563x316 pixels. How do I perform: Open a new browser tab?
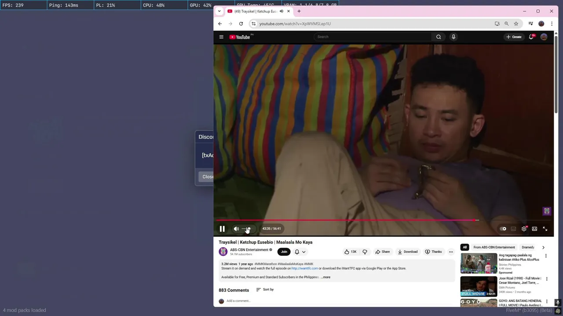299,11
